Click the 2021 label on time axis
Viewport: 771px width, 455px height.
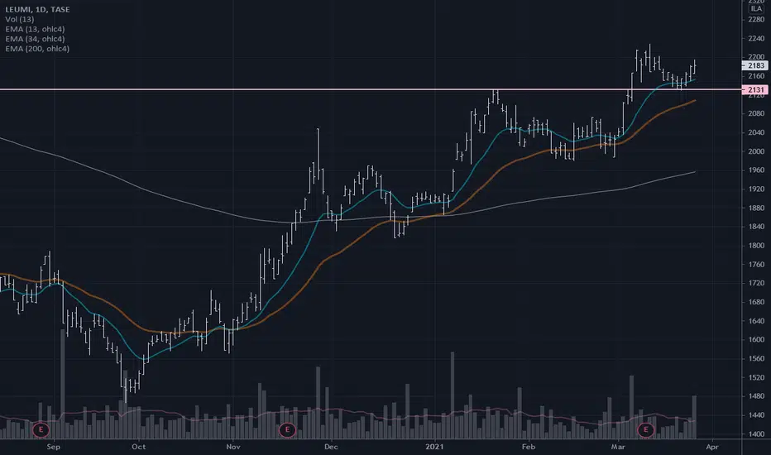[x=434, y=447]
